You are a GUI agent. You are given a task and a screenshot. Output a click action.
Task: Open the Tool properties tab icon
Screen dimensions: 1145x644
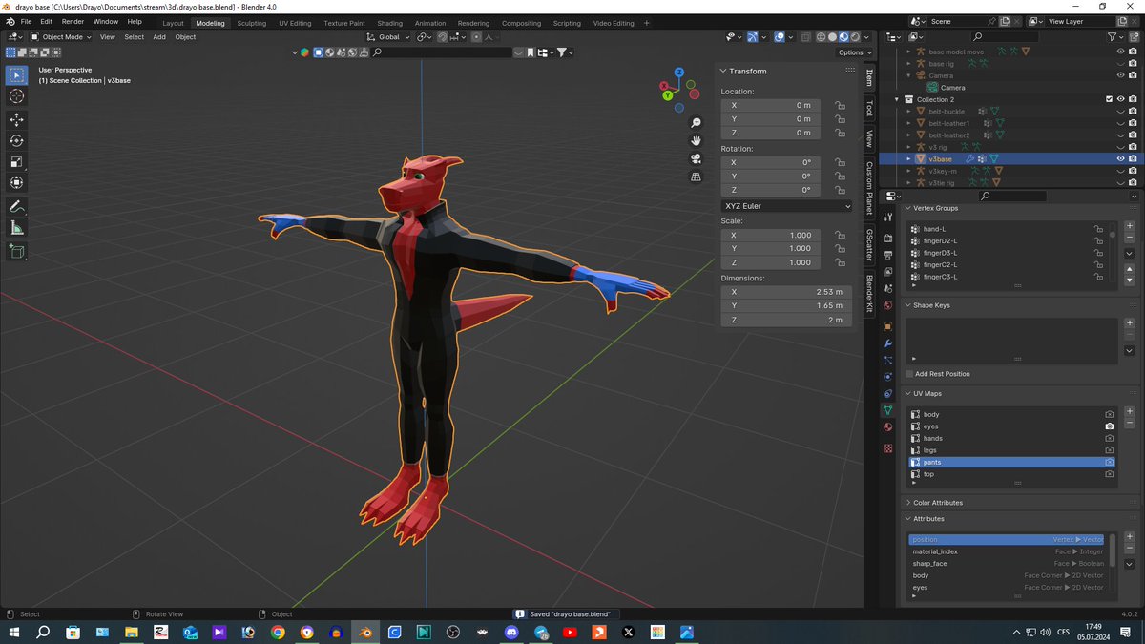887,218
